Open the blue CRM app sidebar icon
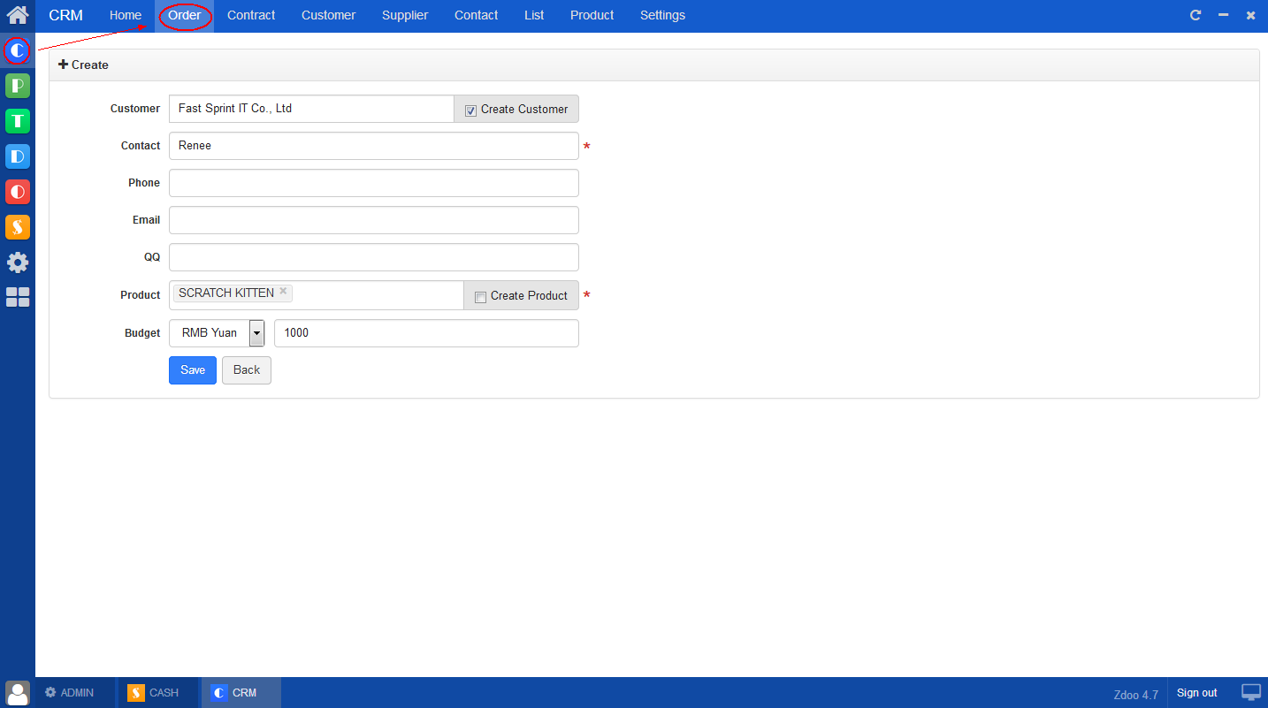1268x708 pixels. (x=18, y=51)
